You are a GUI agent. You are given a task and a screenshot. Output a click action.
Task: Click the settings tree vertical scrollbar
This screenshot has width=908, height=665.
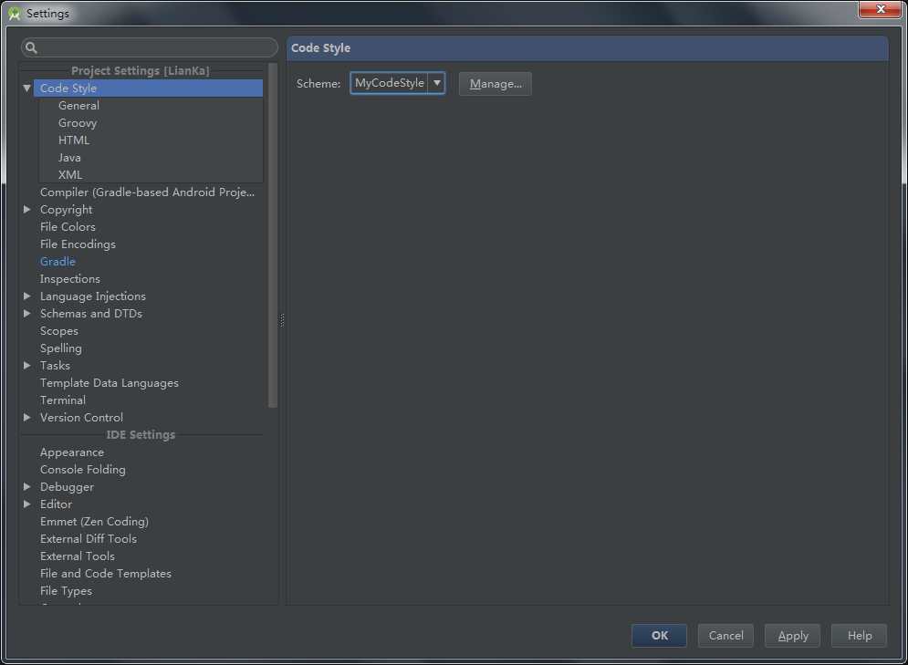pos(273,237)
